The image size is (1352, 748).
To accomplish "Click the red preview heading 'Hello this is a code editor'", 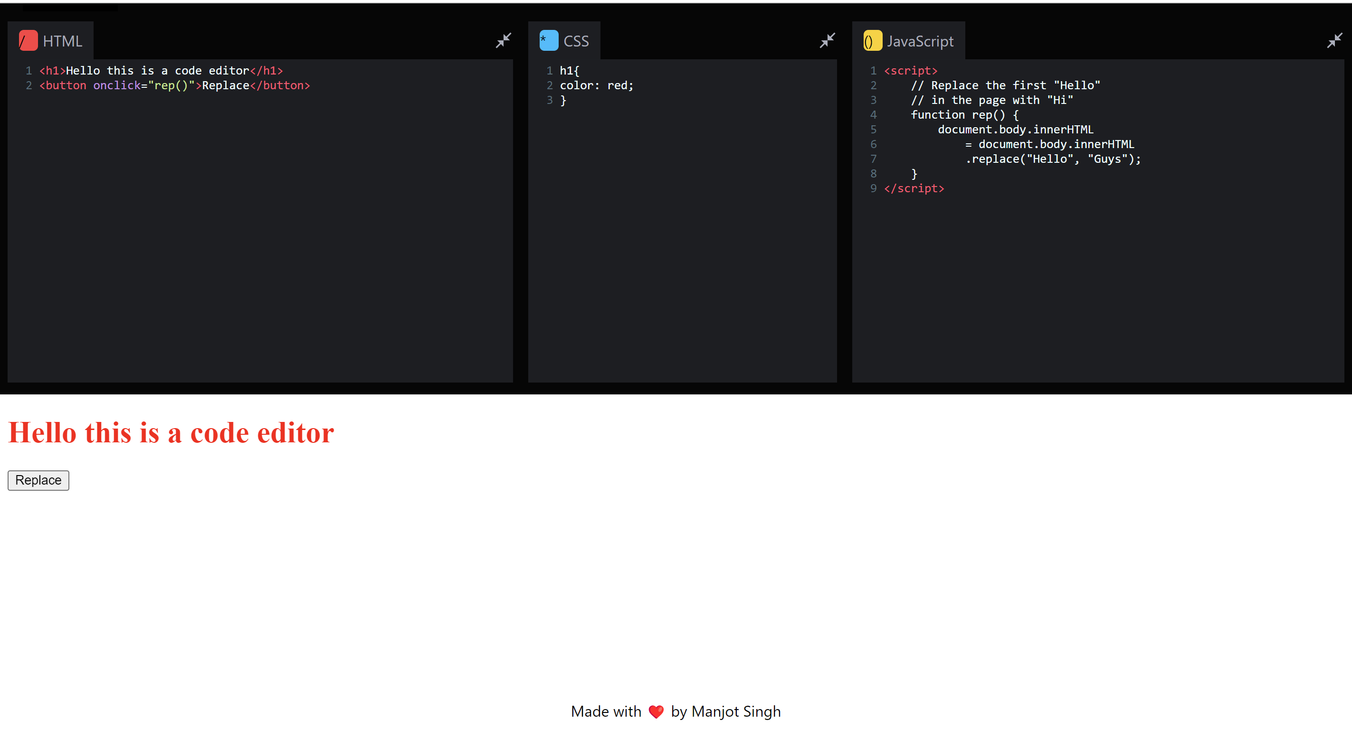I will [x=171, y=433].
